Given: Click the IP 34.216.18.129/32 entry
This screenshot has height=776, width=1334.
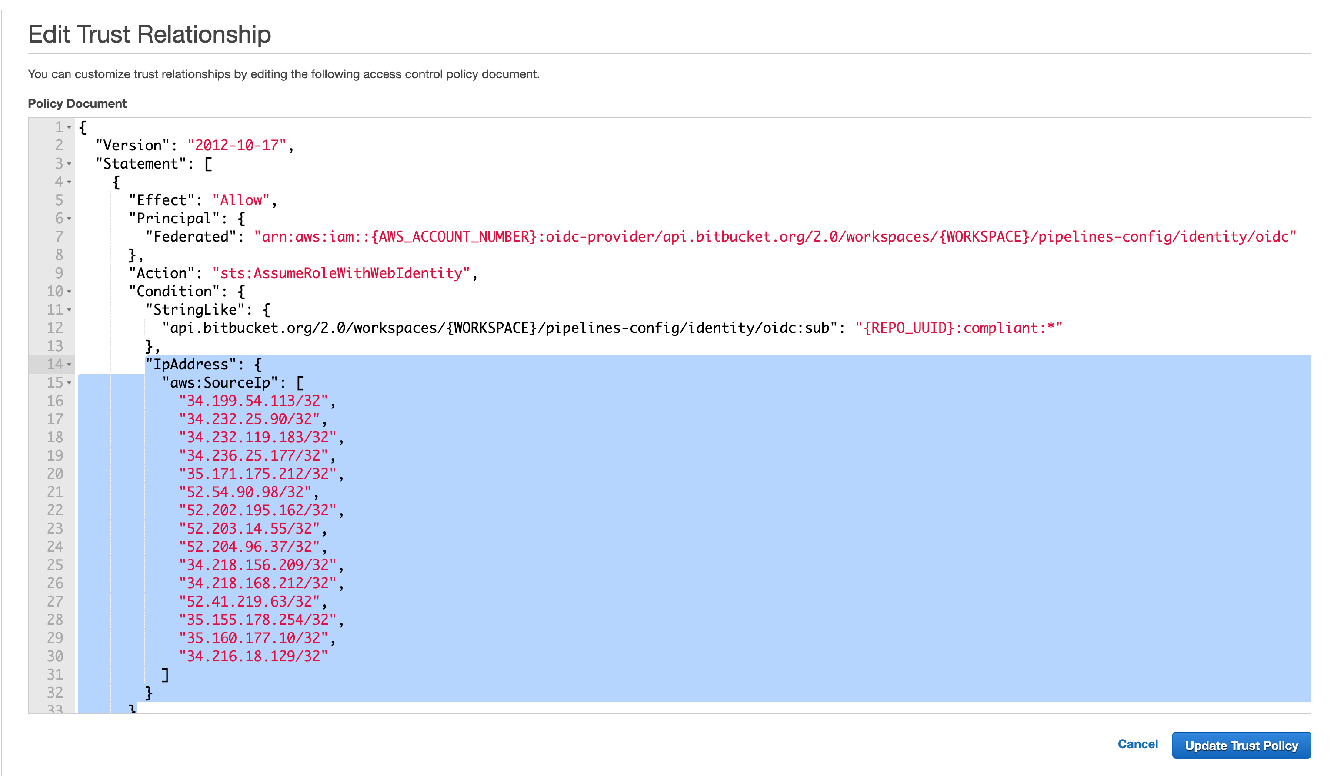Looking at the screenshot, I should (253, 657).
